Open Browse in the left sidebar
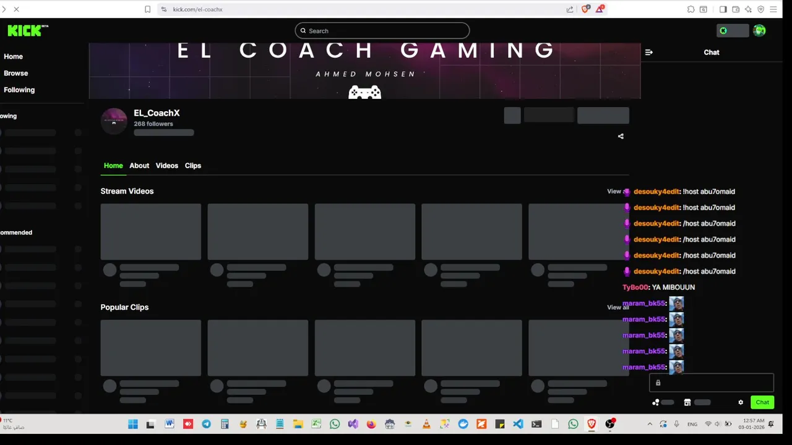Screen dimensions: 792x445 tap(15, 73)
